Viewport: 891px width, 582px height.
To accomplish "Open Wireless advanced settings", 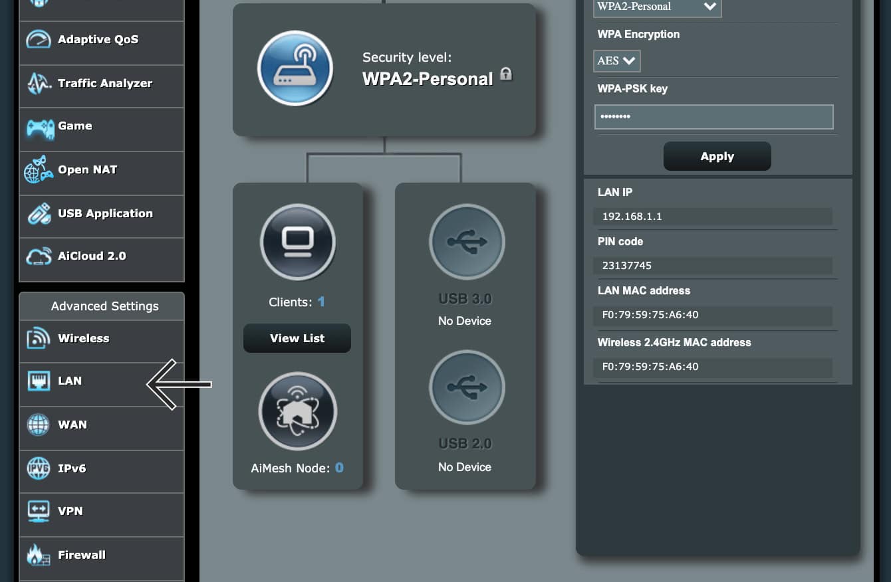I will [x=102, y=341].
